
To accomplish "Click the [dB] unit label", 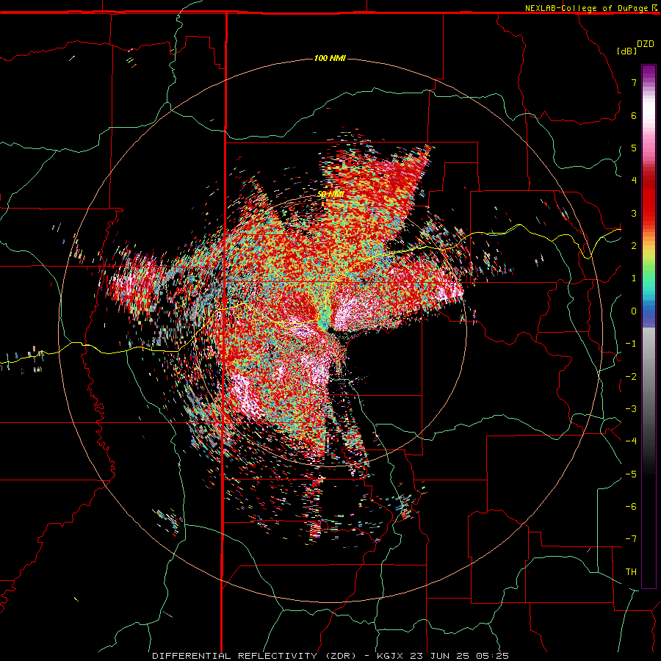I will (x=627, y=51).
